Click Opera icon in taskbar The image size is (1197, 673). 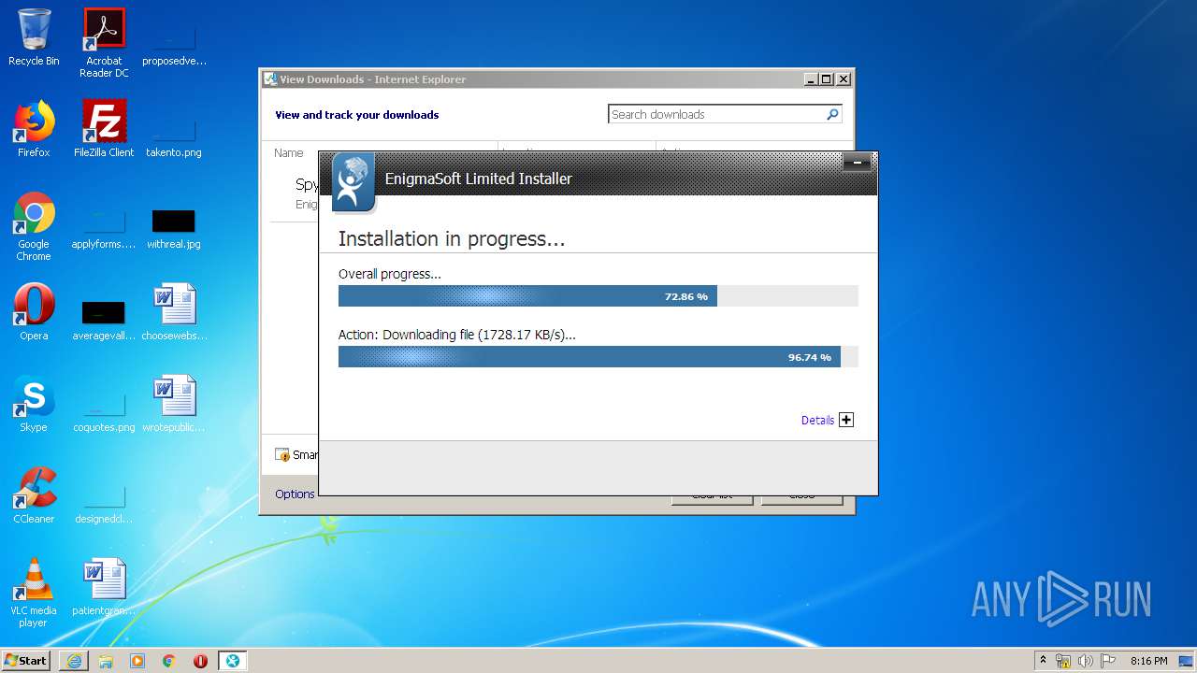(200, 661)
